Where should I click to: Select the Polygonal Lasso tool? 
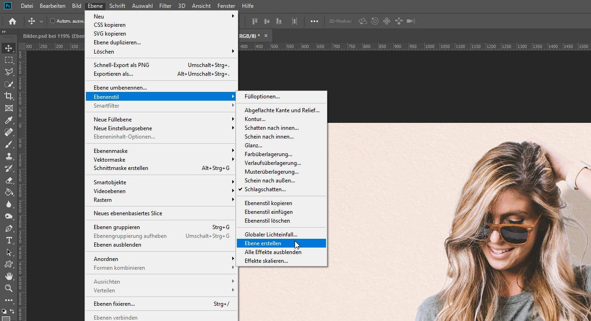point(9,72)
